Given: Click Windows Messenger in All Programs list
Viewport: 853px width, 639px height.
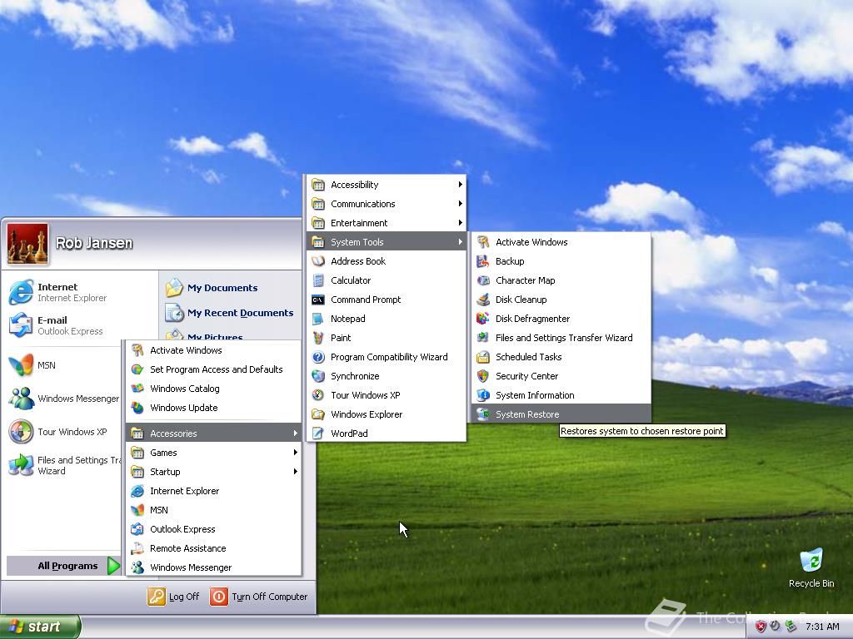Looking at the screenshot, I should 213,567.
